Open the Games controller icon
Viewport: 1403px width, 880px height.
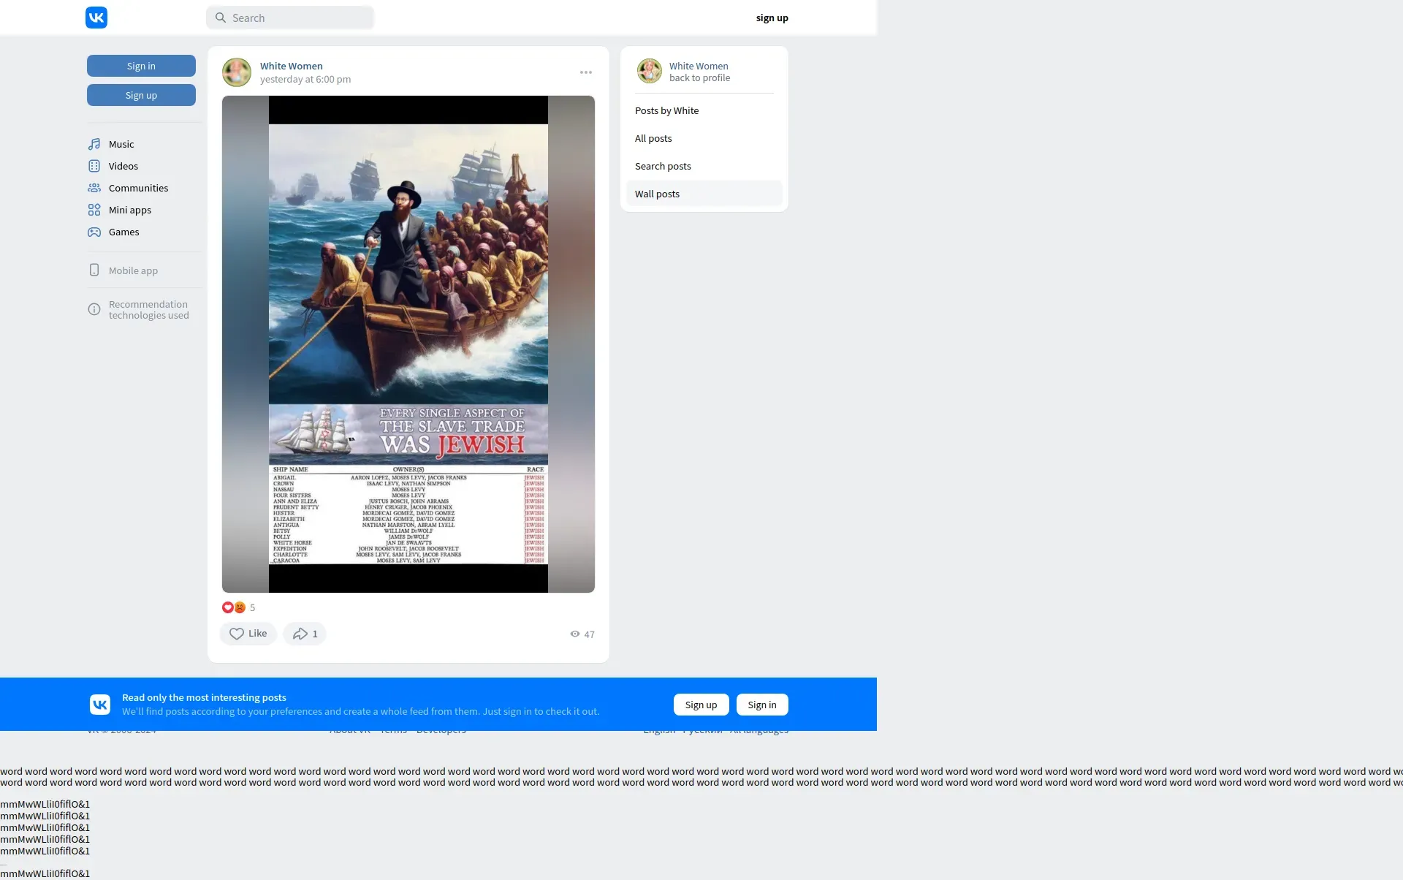(94, 232)
